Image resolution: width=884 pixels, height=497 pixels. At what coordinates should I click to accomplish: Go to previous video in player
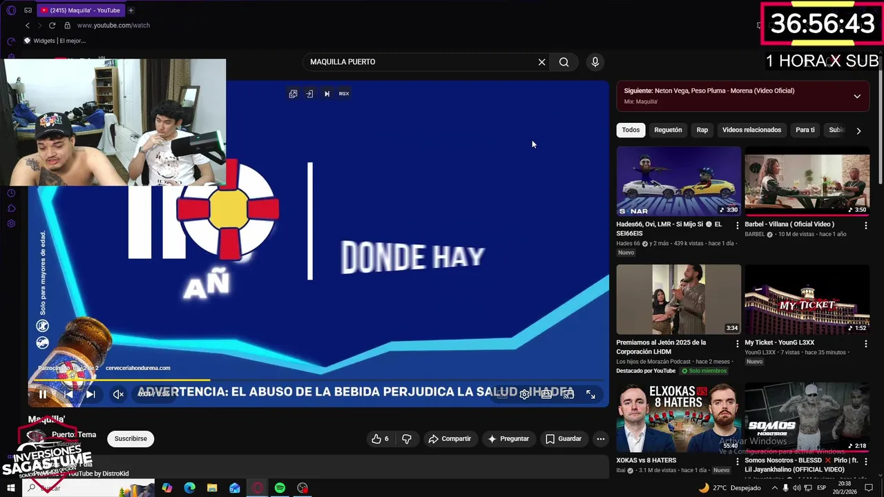[68, 394]
